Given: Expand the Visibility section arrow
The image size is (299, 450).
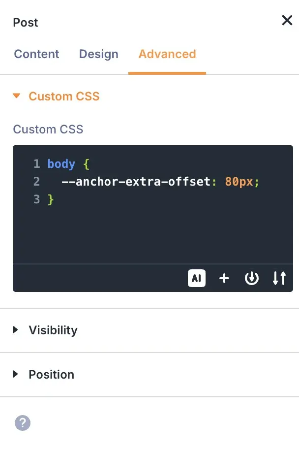Looking at the screenshot, I should coord(16,330).
